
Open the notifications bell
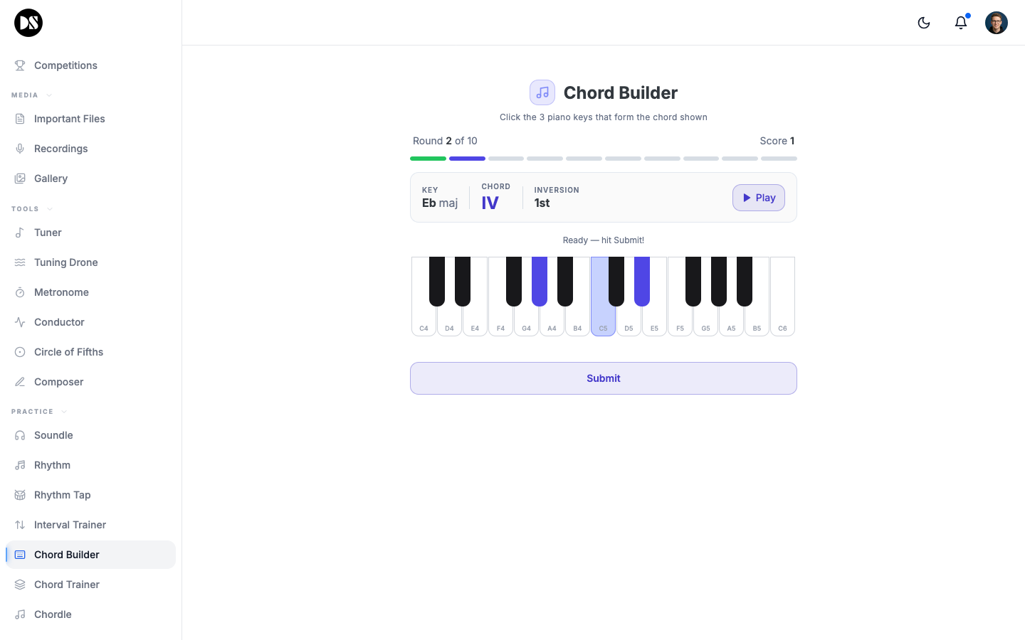point(960,22)
